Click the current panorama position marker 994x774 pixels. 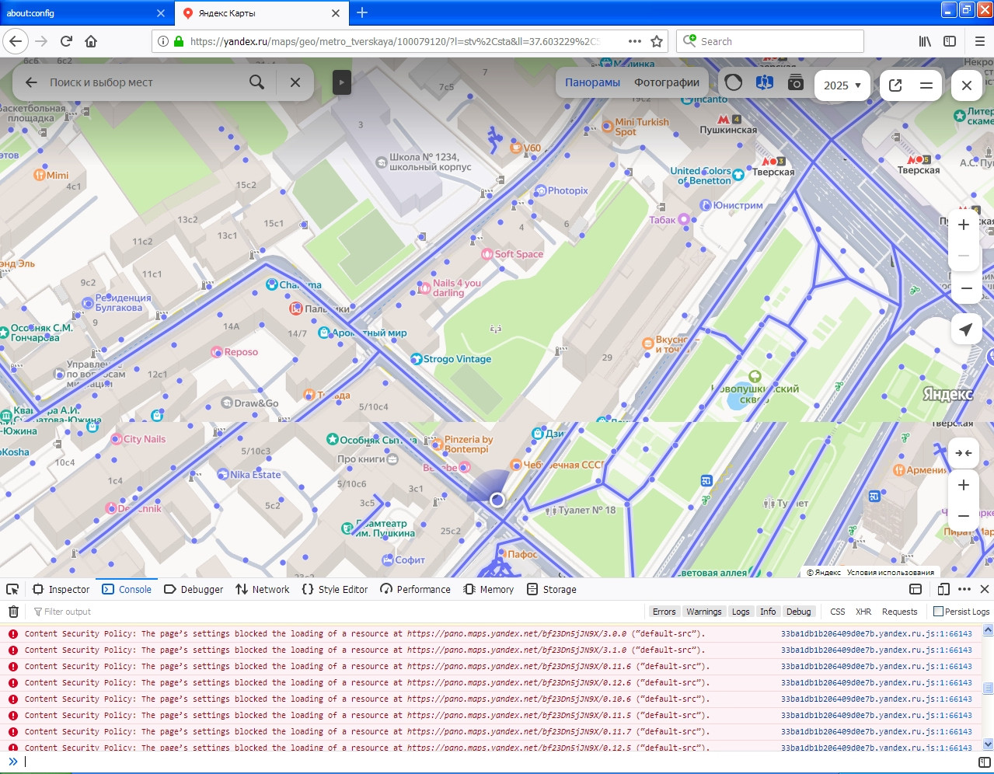click(497, 500)
